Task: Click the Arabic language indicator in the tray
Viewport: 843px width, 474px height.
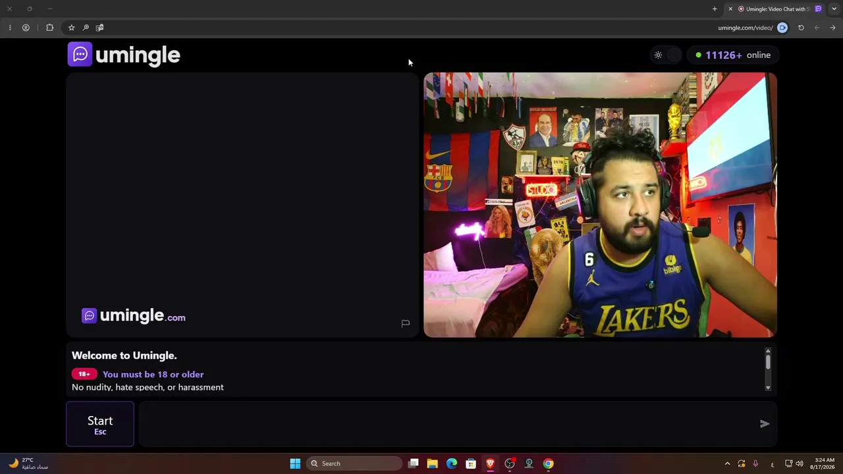Action: (x=773, y=464)
